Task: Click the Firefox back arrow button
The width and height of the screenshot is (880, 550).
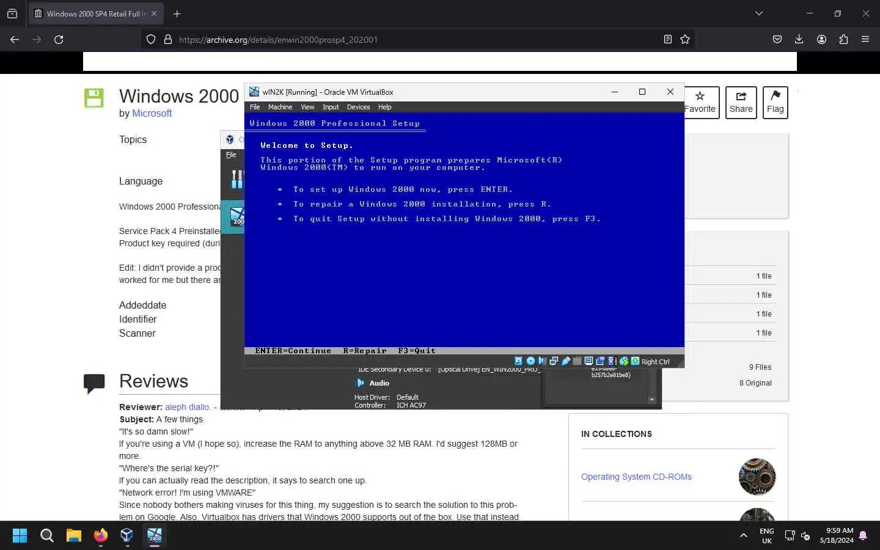Action: tap(15, 39)
